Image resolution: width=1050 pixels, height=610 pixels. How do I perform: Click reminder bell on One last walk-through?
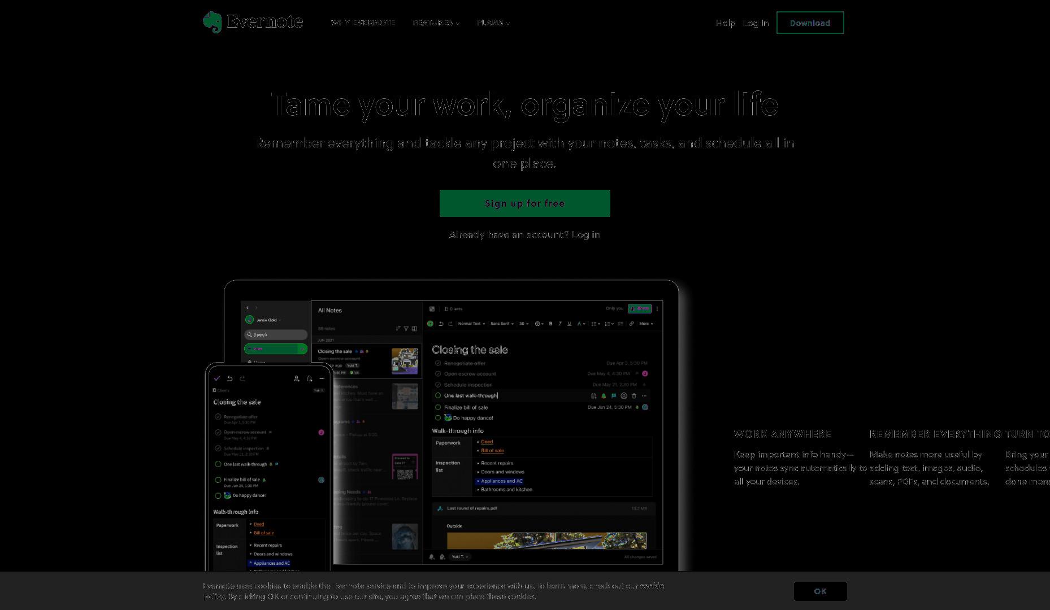[604, 396]
